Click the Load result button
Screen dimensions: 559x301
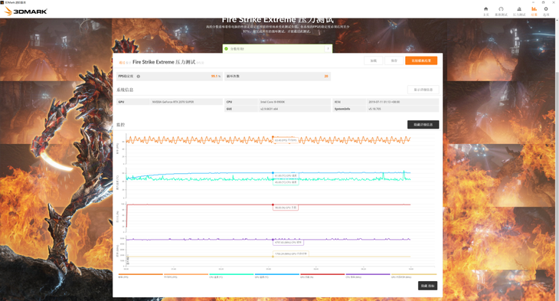click(373, 61)
